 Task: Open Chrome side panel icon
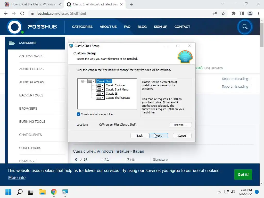coord(242,13)
